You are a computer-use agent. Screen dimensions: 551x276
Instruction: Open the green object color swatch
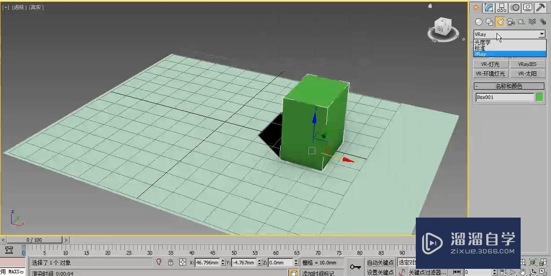click(539, 97)
